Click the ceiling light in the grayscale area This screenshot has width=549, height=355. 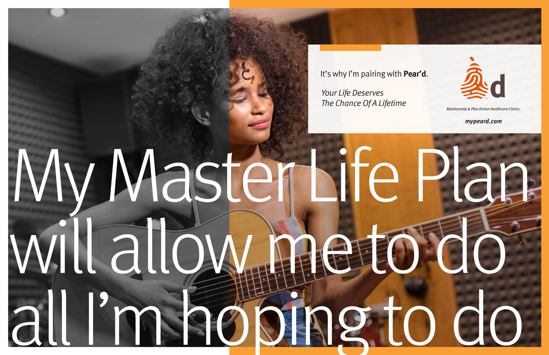pyautogui.click(x=57, y=12)
